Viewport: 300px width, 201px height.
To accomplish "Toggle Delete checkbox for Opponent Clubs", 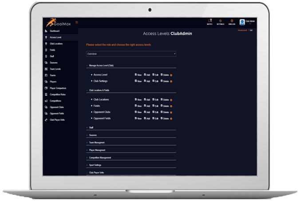I will tap(162, 112).
